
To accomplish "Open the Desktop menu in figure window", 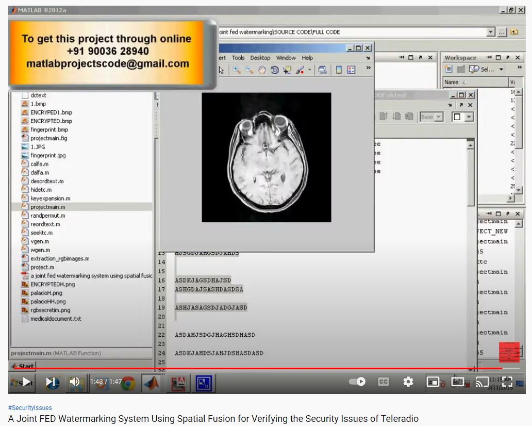I will pos(260,58).
